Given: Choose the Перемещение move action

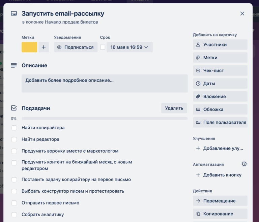Looking at the screenshot, I should pos(220,201).
